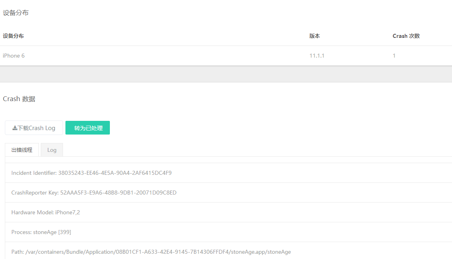The height and width of the screenshot is (259, 452).
Task: Click the Crash 数据 section heading
Action: (x=19, y=99)
